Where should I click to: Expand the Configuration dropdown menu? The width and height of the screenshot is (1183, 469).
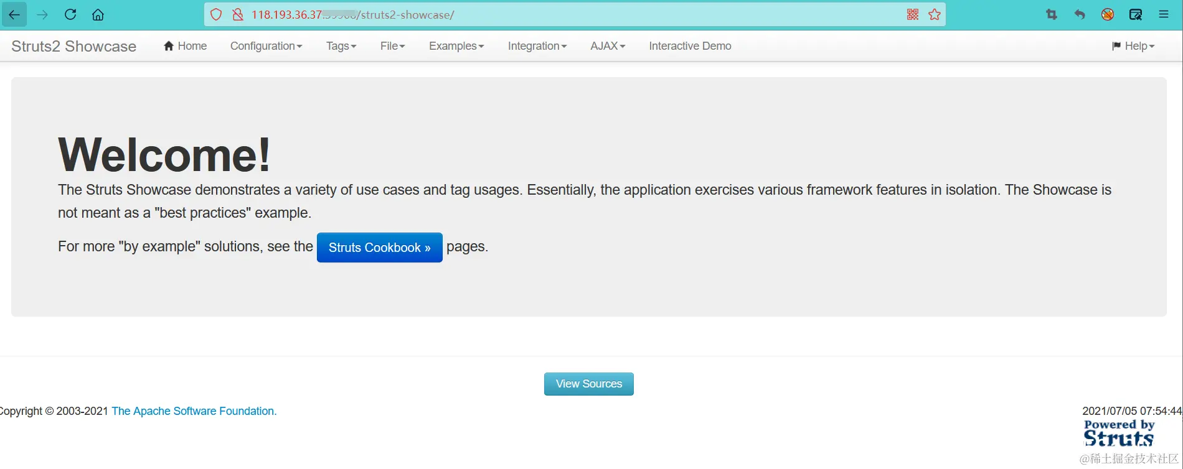[266, 46]
